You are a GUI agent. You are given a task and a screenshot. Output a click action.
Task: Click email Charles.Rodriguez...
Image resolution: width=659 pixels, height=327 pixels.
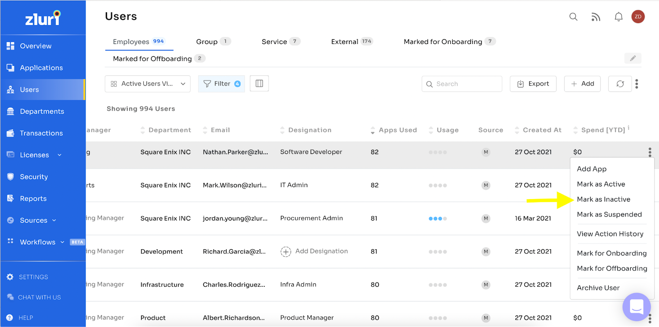pos(234,285)
